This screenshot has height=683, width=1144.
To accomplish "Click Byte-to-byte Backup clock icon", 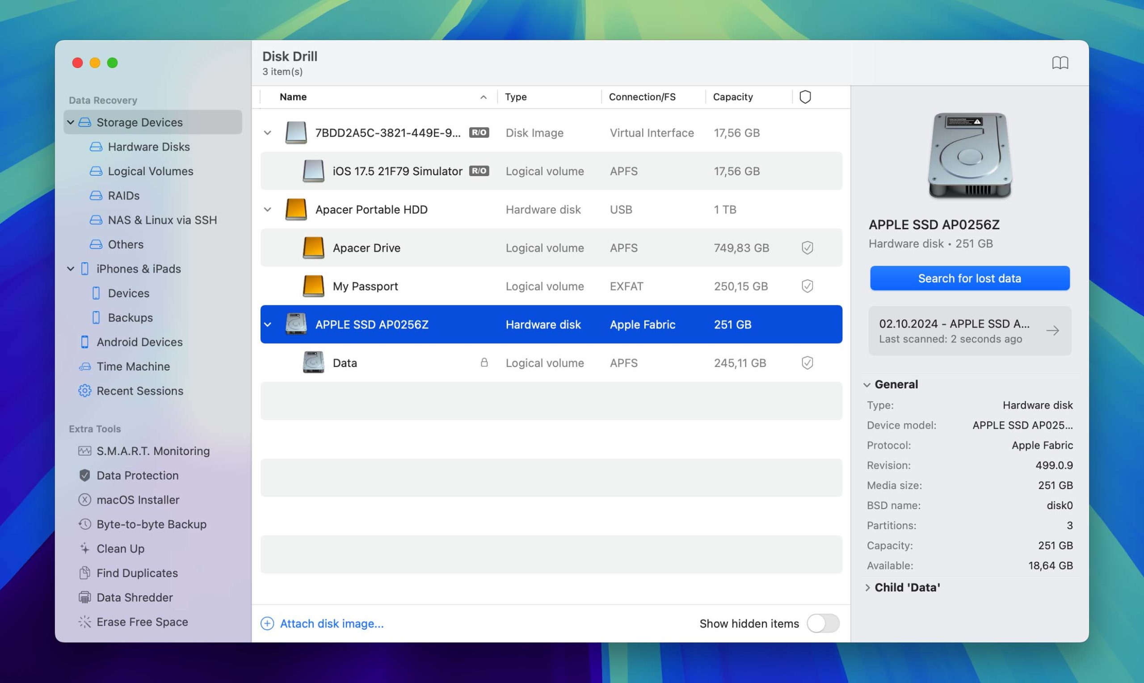I will pyautogui.click(x=84, y=524).
